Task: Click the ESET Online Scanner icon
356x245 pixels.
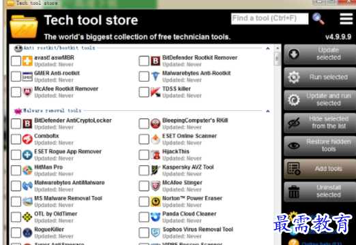Action: [x=155, y=140]
